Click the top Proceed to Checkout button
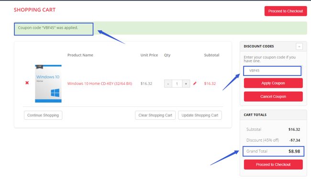This screenshot has height=179, width=311. (286, 11)
